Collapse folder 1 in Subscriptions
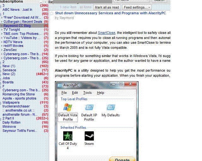This screenshot has height=161, width=202. (1, 14)
